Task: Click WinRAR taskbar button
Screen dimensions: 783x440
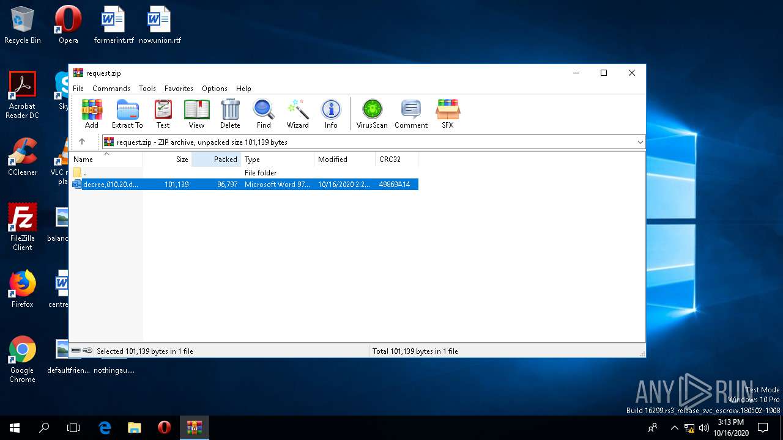Action: pos(195,428)
